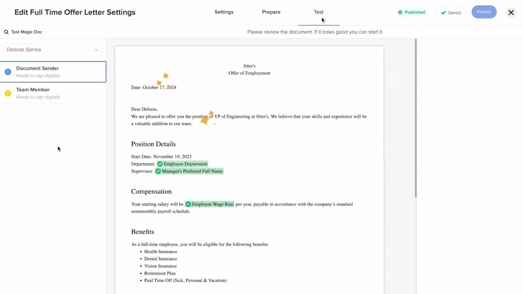Click the green checkmark inside the Published badge

pos(399,12)
